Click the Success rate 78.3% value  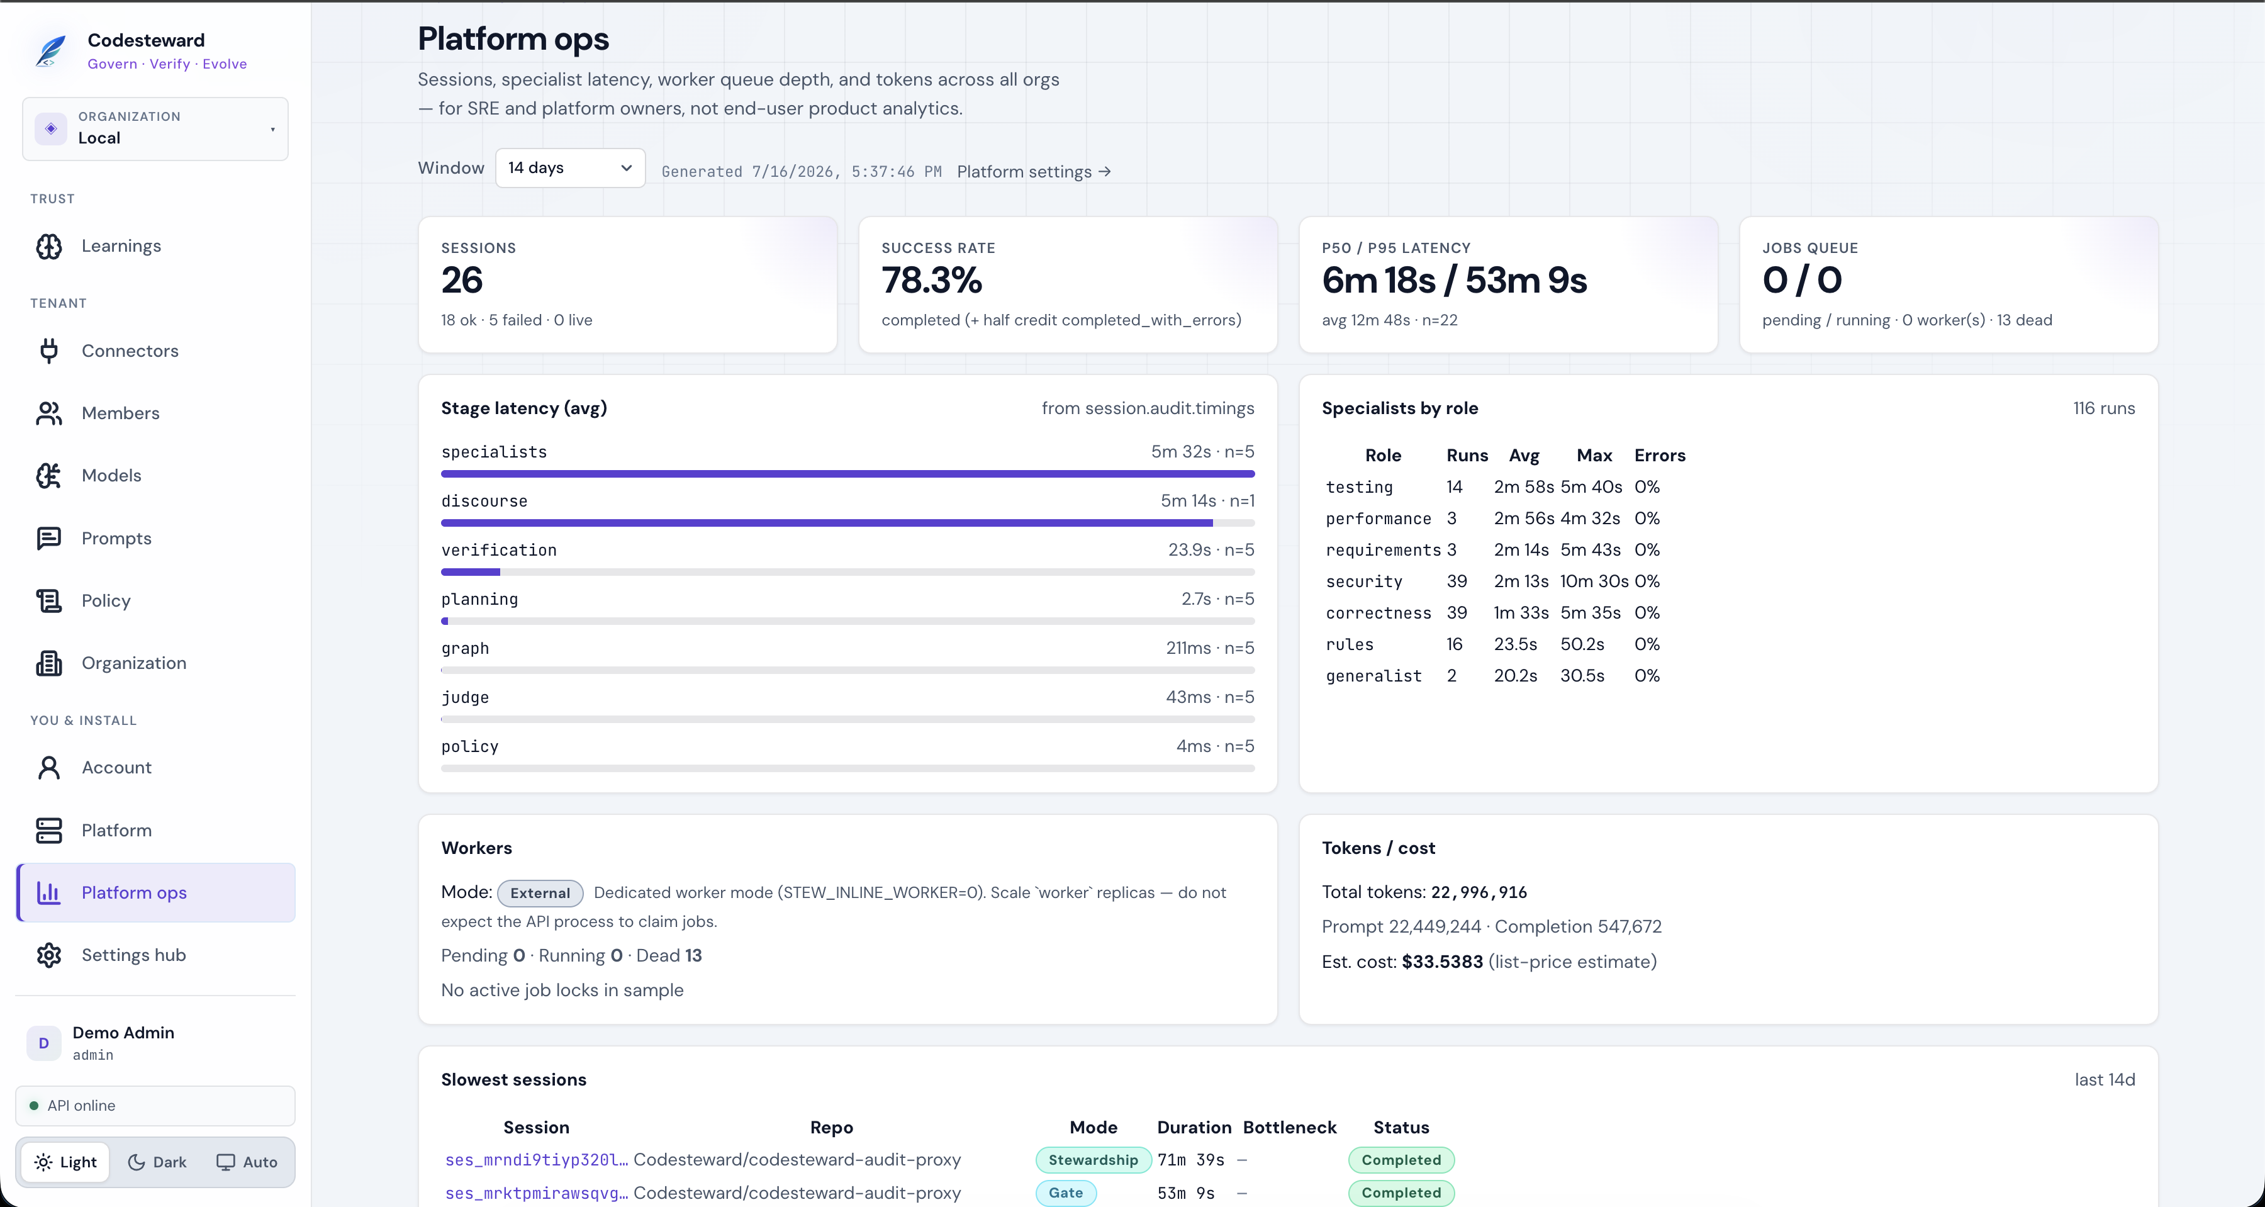coord(932,281)
